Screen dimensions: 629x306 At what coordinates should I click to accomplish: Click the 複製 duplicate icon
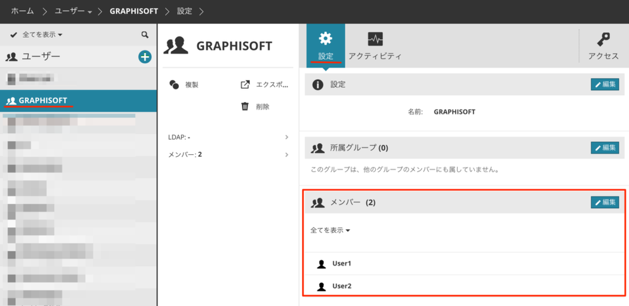pyautogui.click(x=174, y=84)
